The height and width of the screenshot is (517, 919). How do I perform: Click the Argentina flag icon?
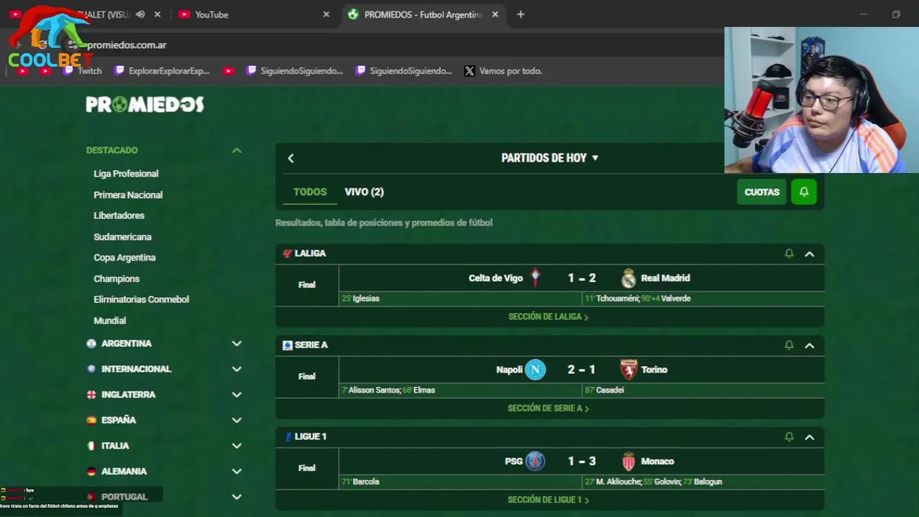coord(91,343)
